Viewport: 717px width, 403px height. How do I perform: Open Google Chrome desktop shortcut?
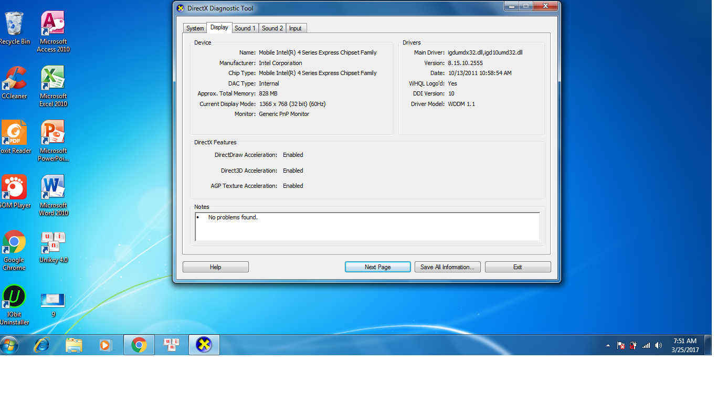click(14, 250)
